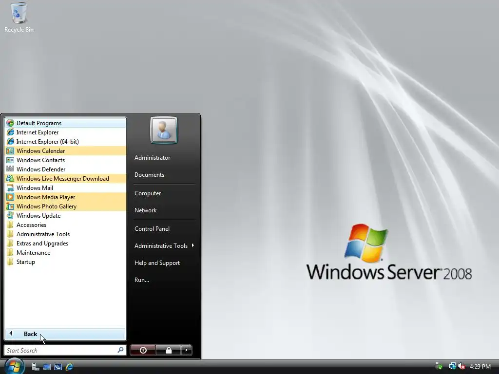
Task: Open the shutdown options arrow menu
Action: (x=187, y=350)
